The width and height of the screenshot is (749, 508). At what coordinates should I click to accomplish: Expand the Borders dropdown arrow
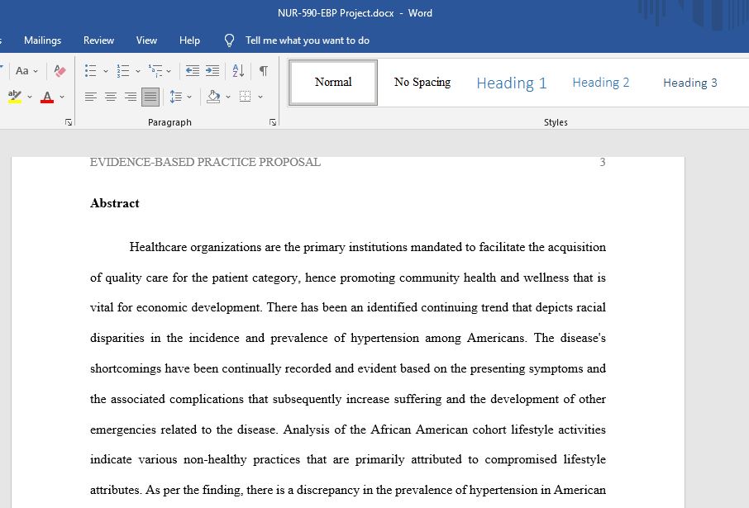point(260,97)
